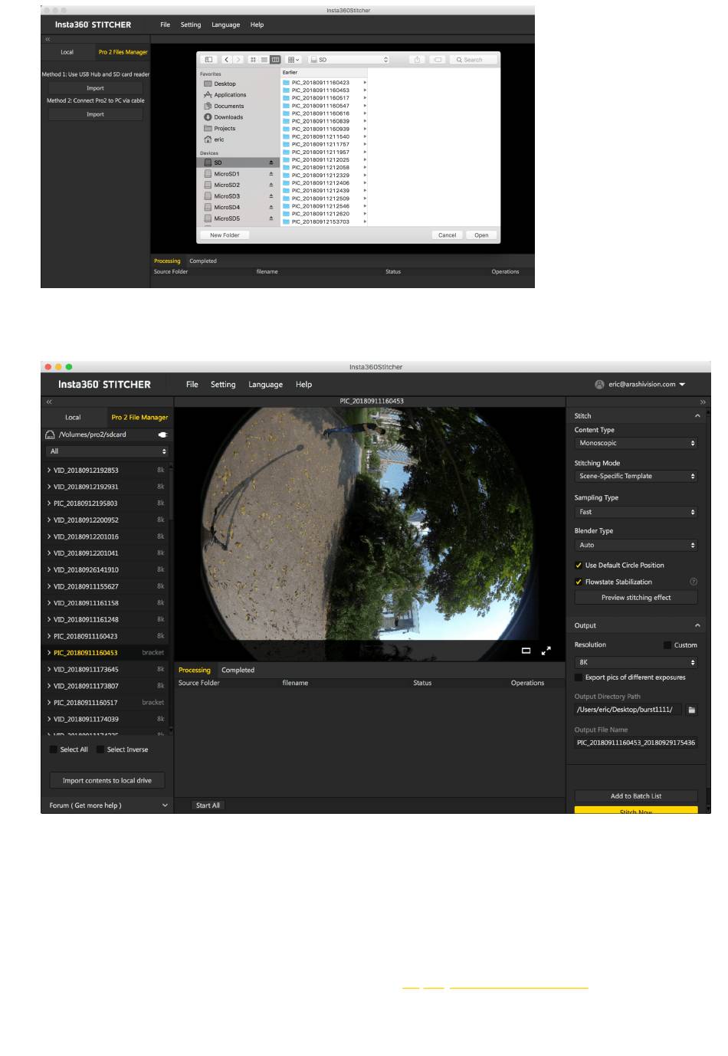The height and width of the screenshot is (1056, 728).
Task: Open the Blender Type dropdown showing Auto
Action: 636,545
